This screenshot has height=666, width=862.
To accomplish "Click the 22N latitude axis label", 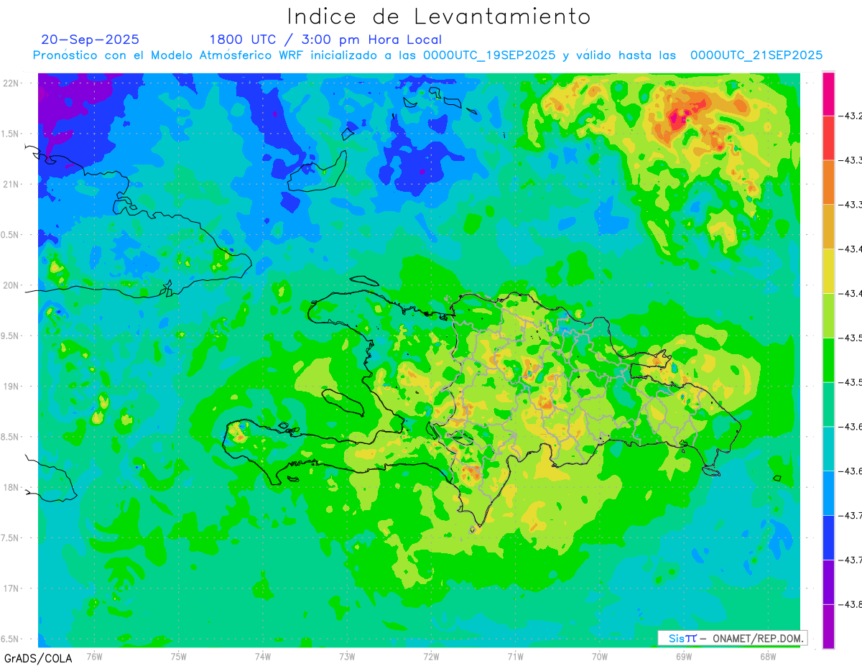I will click(12, 83).
